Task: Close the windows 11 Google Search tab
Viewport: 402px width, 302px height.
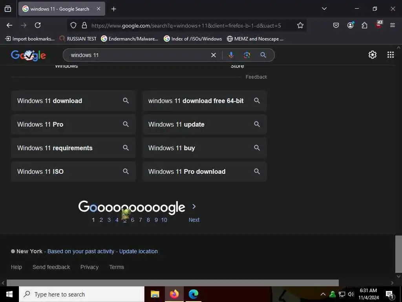Action: point(99,9)
